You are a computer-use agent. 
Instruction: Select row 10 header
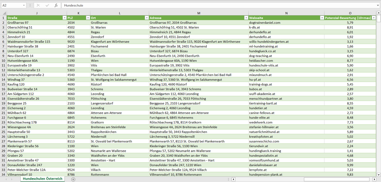3,61
